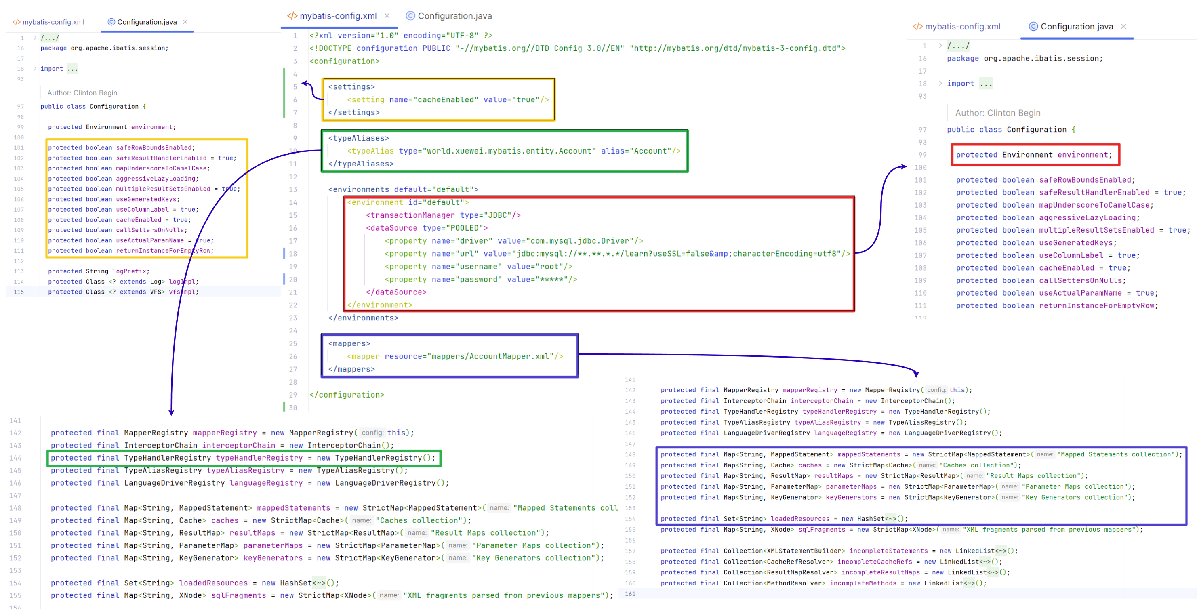Click the XML icon on the center mybatis-config.xml tab
The width and height of the screenshot is (1197, 610).
(x=292, y=16)
